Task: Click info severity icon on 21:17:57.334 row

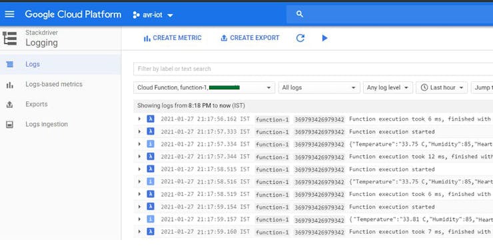Action: (x=151, y=144)
